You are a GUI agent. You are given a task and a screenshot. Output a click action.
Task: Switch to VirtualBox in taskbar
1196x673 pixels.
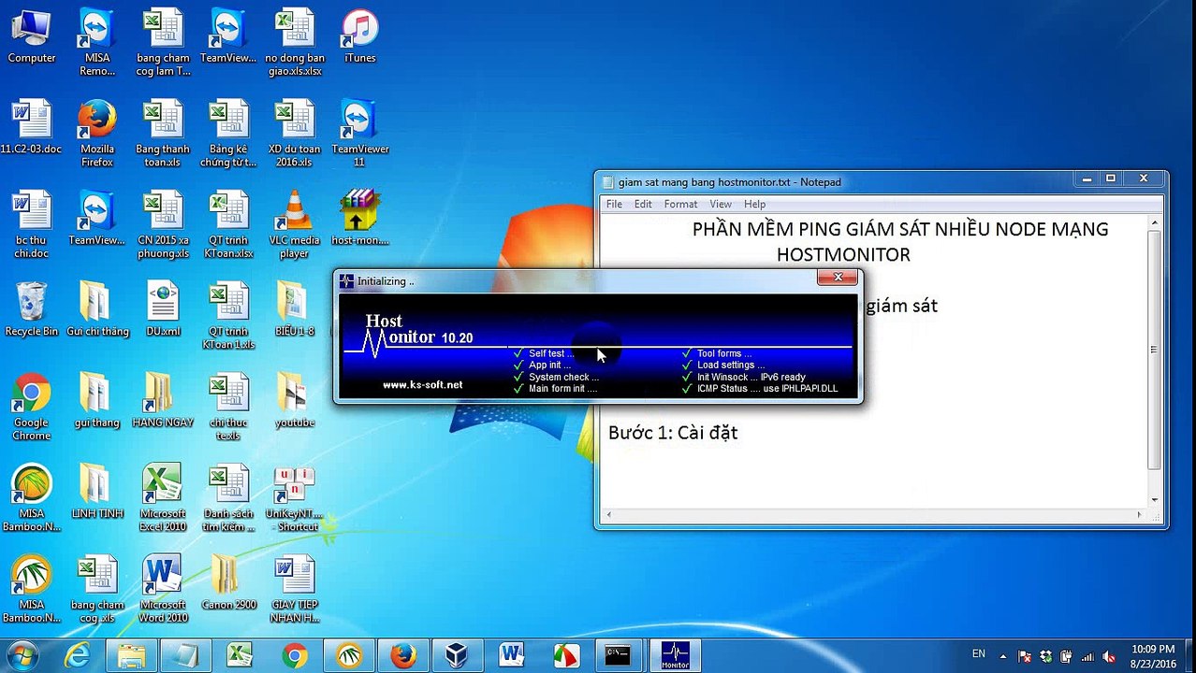pyautogui.click(x=458, y=655)
